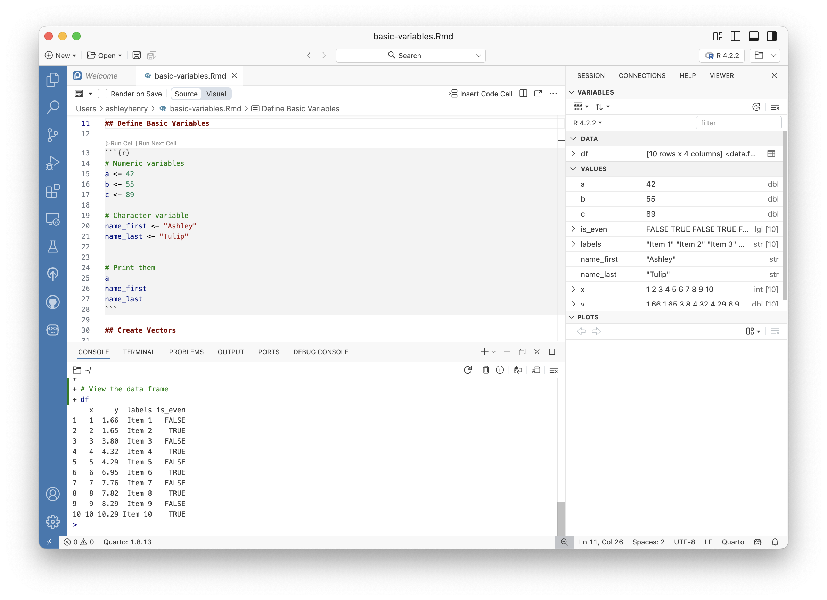Collapse the VALUES section
Image resolution: width=827 pixels, height=600 pixels.
[573, 169]
